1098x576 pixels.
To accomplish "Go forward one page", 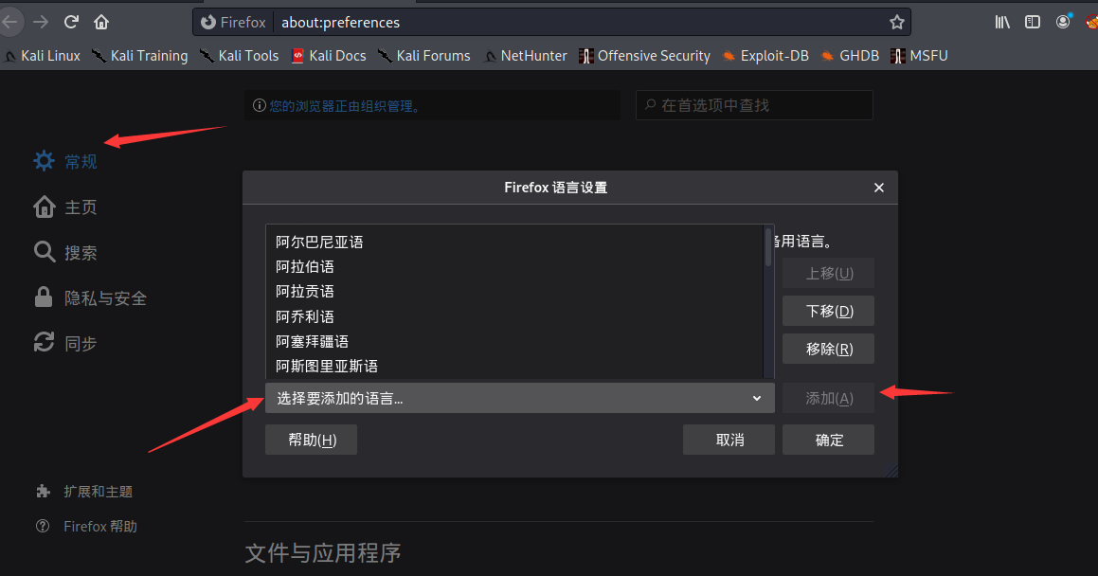I will click(41, 22).
